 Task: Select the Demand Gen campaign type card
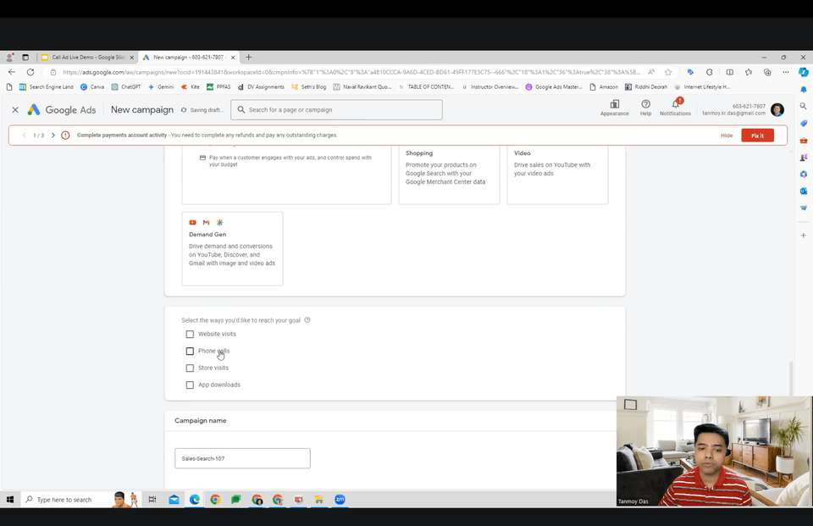tap(232, 248)
